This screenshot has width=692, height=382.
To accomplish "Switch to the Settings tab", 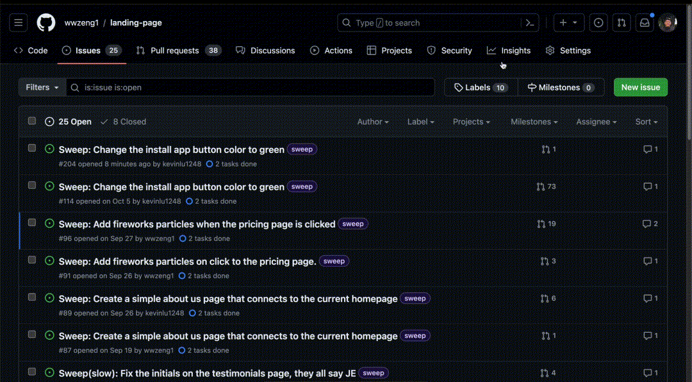I will 568,51.
